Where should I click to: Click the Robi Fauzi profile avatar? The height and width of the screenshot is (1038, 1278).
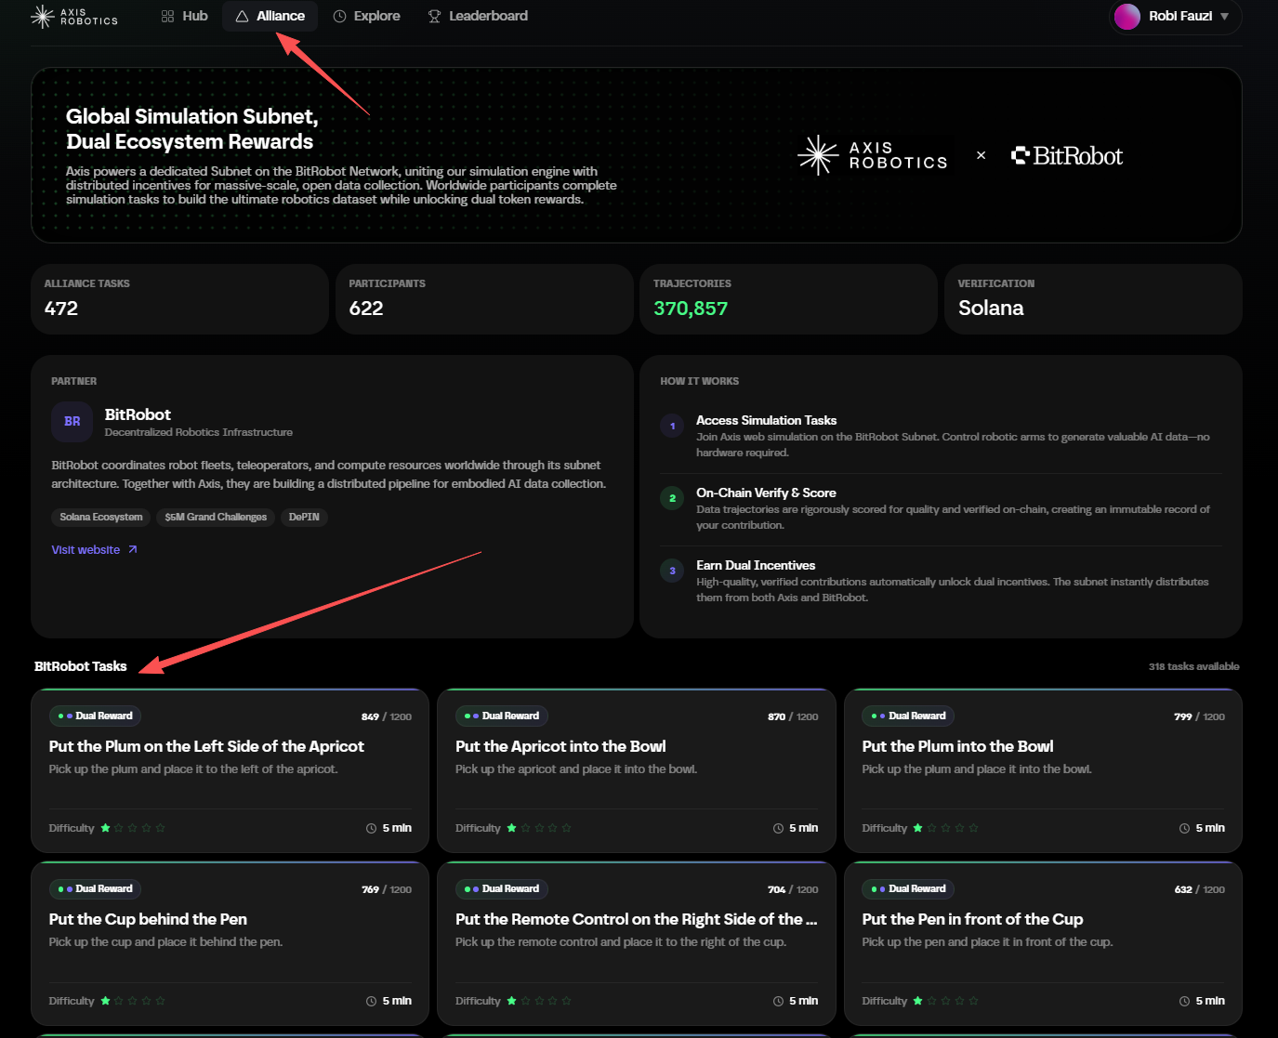coord(1127,16)
